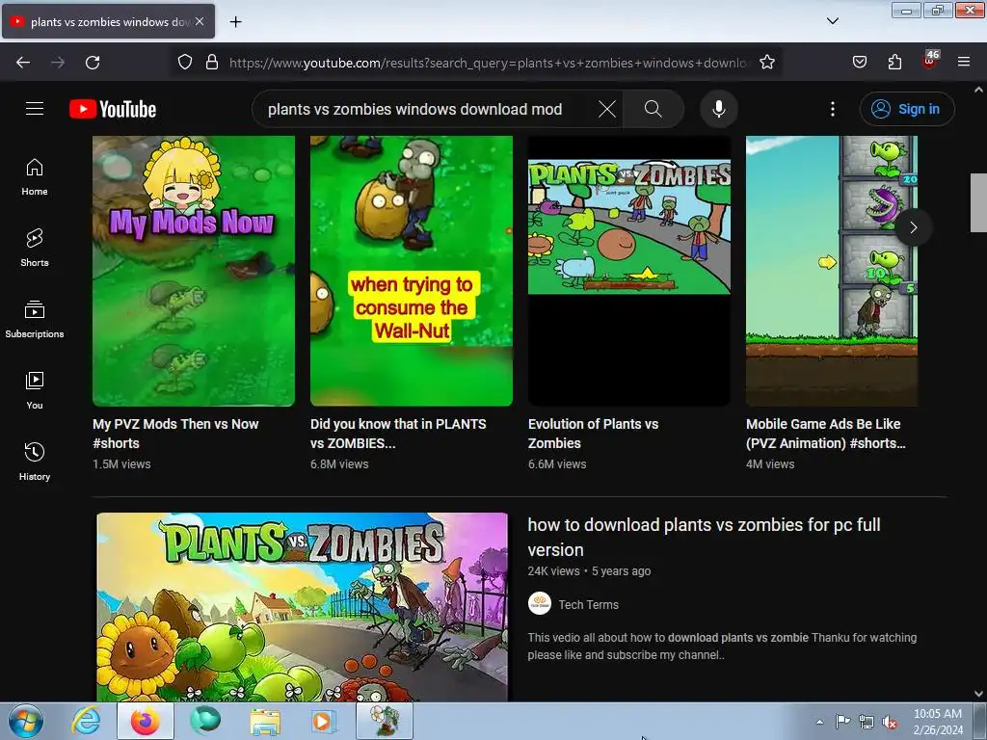
Task: Click muted volume speaker tray icon
Action: point(890,722)
